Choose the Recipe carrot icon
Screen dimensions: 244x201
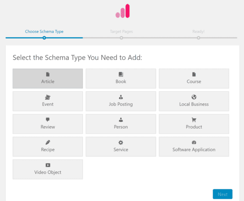coord(48,142)
